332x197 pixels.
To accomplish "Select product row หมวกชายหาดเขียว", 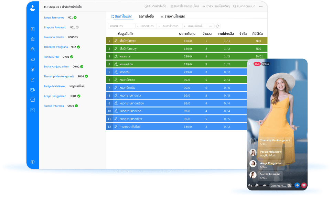I will pyautogui.click(x=176, y=119).
